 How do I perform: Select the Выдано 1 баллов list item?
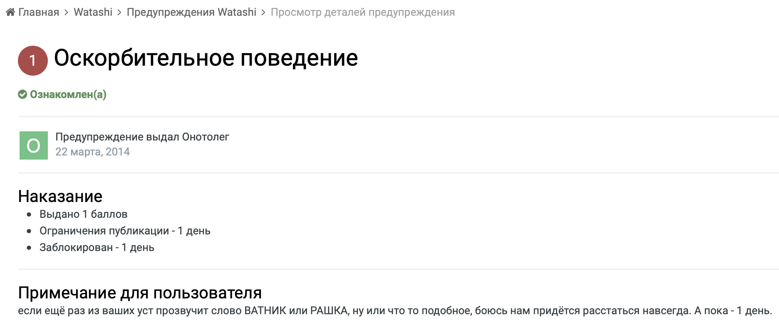(x=83, y=214)
